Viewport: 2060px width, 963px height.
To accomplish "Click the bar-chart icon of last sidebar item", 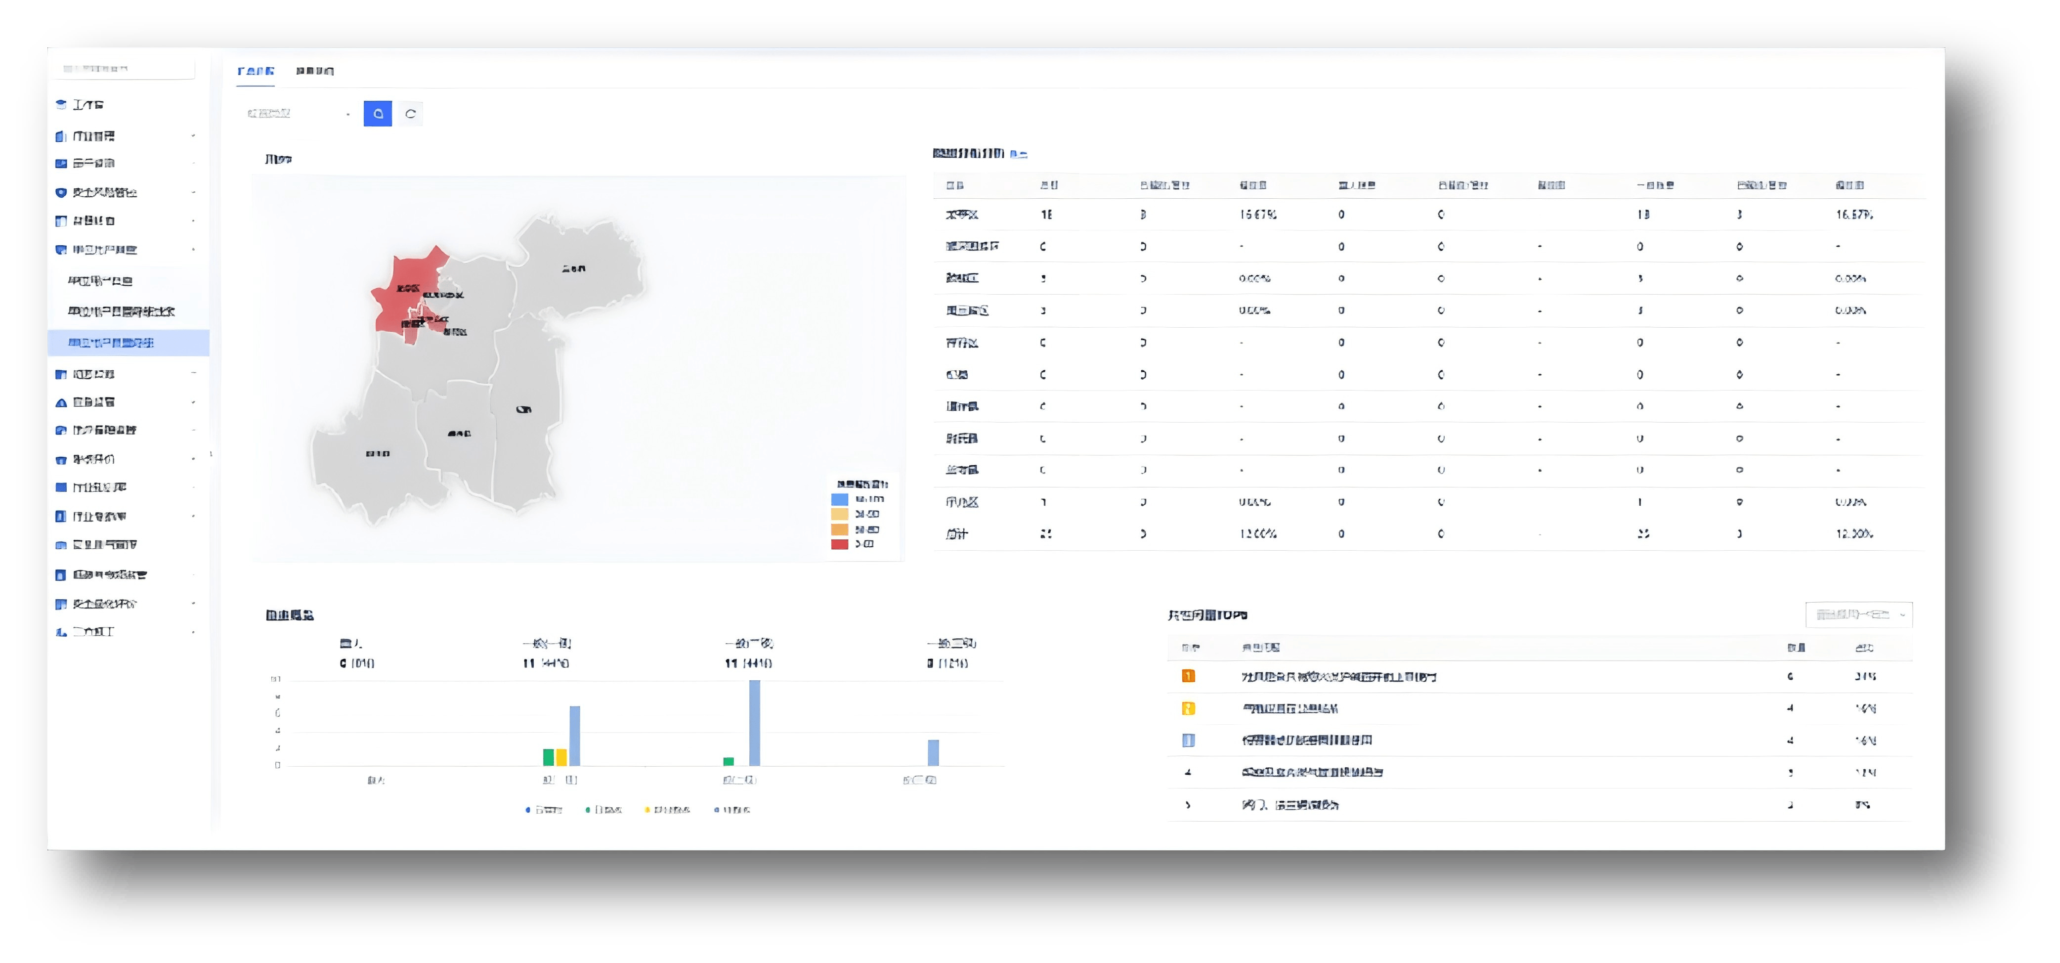I will point(61,632).
